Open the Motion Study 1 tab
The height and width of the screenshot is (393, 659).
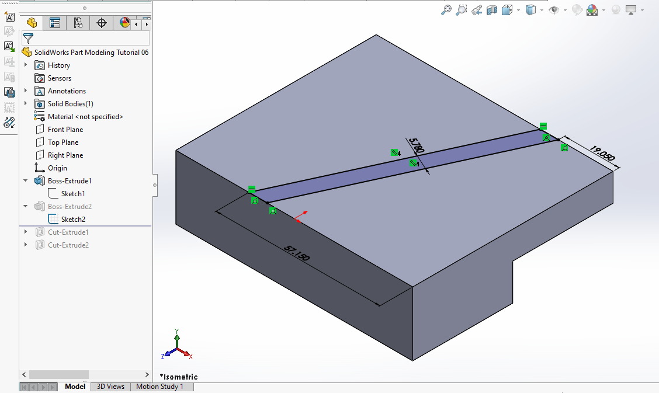(x=159, y=387)
